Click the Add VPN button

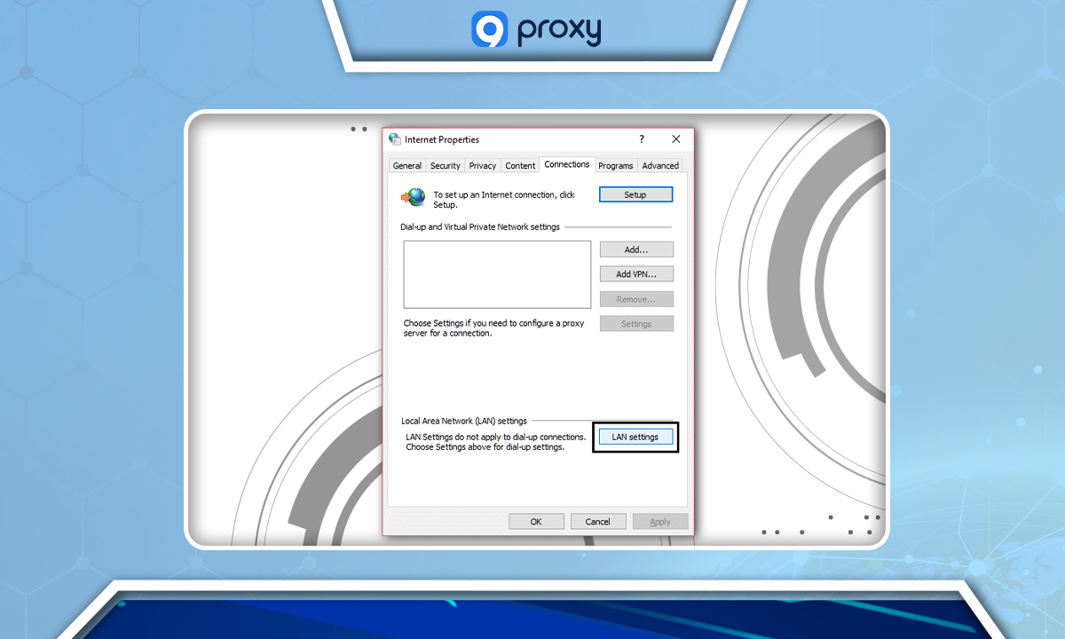click(636, 273)
